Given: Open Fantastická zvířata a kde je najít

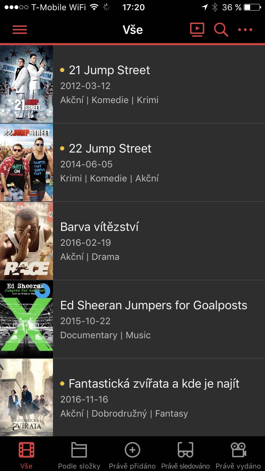Looking at the screenshot, I should (x=154, y=384).
